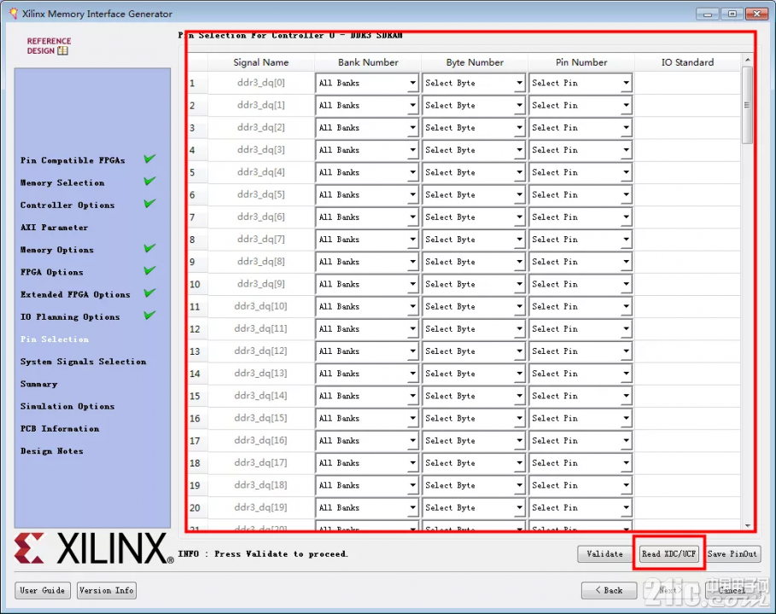776x614 pixels.
Task: Open Pin Number dropdown for ddr3_dq[0]
Action: (581, 83)
